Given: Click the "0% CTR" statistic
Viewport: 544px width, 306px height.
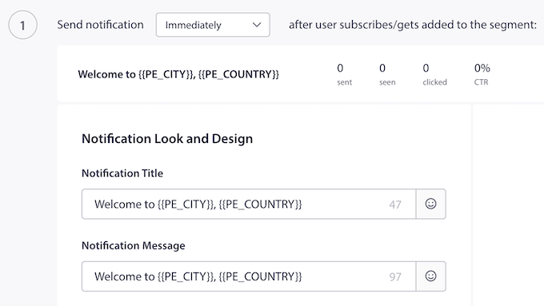Looking at the screenshot, I should (x=482, y=74).
